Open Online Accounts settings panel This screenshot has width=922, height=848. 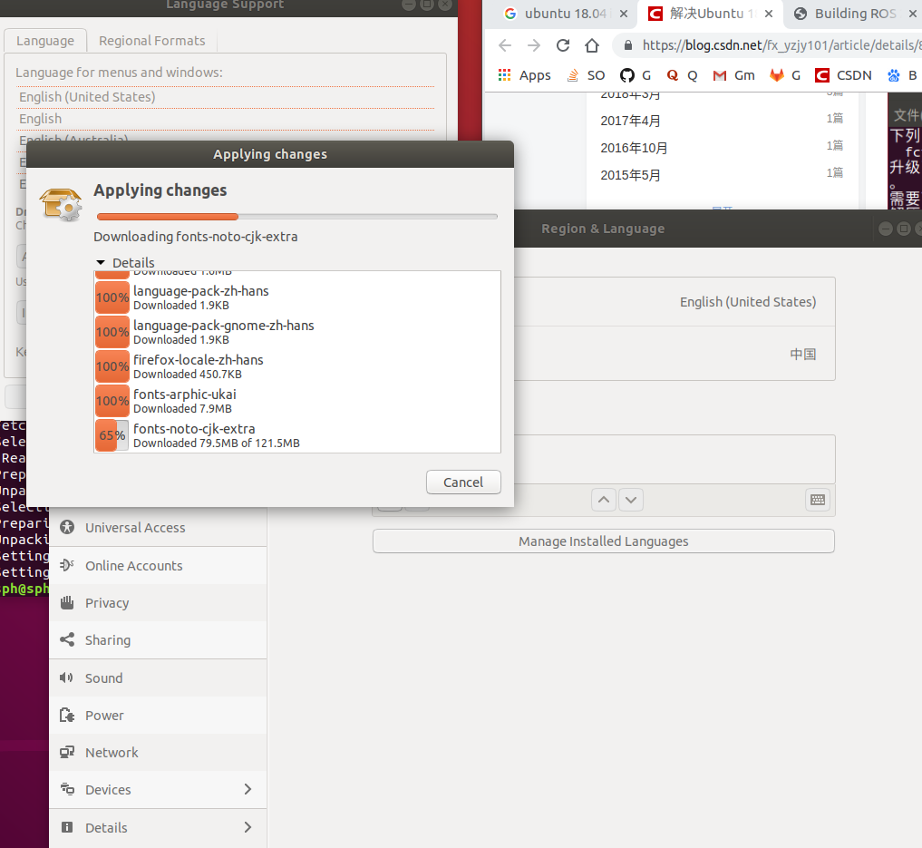coord(158,565)
